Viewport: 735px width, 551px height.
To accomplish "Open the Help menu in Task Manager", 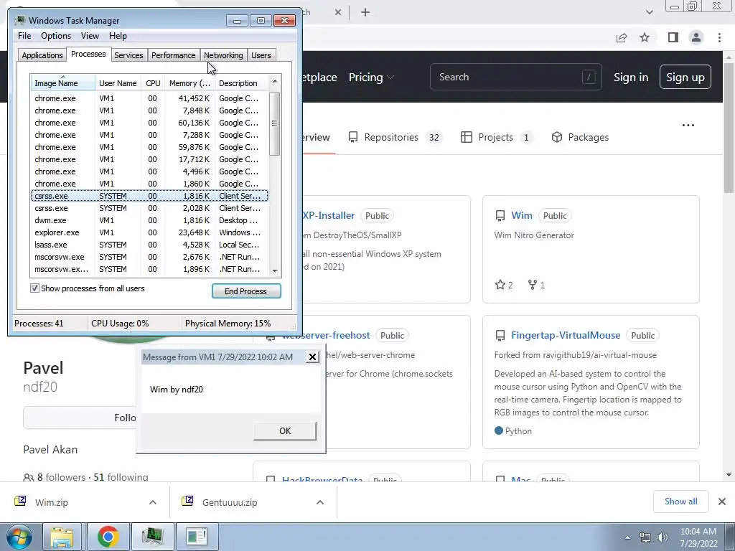I will [118, 36].
